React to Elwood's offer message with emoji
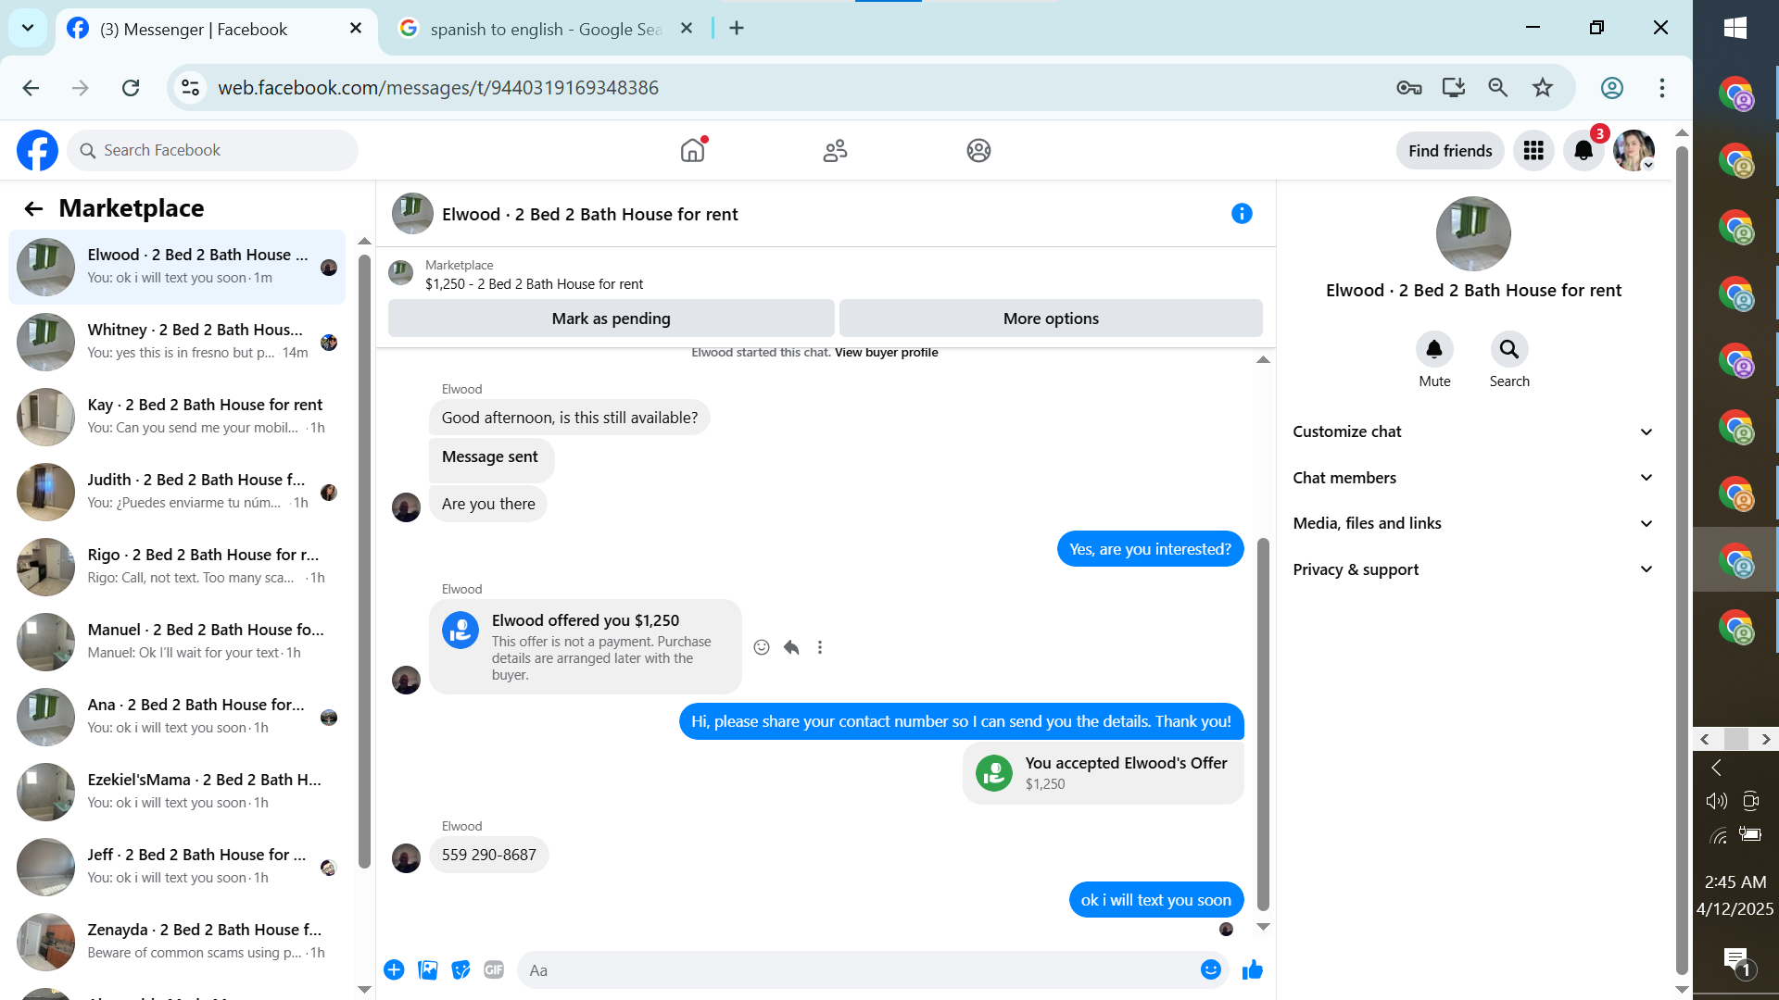Image resolution: width=1779 pixels, height=1000 pixels. [762, 647]
